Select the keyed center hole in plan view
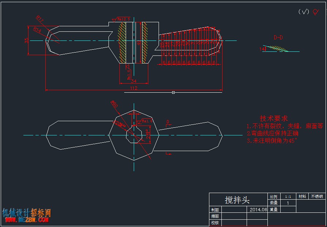 click(x=134, y=134)
